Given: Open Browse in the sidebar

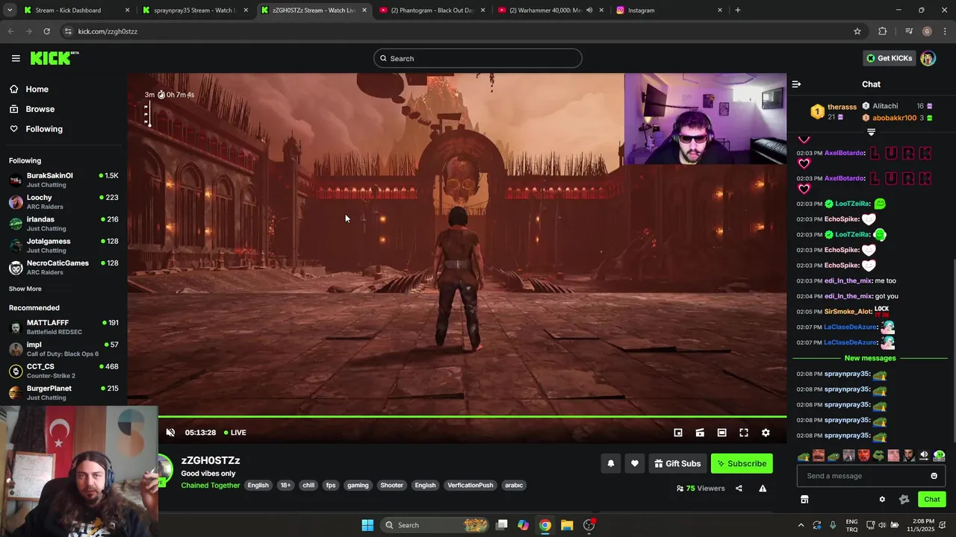Looking at the screenshot, I should 31,109.
